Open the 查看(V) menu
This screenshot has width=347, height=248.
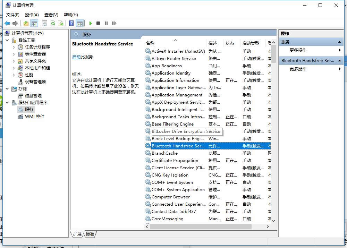point(51,15)
